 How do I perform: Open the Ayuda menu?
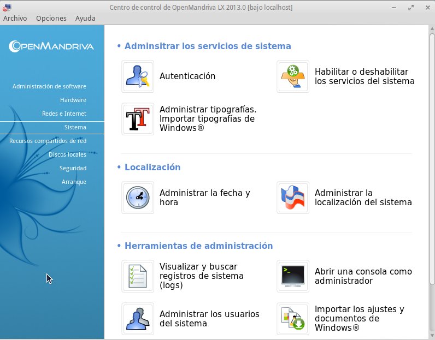click(85, 19)
